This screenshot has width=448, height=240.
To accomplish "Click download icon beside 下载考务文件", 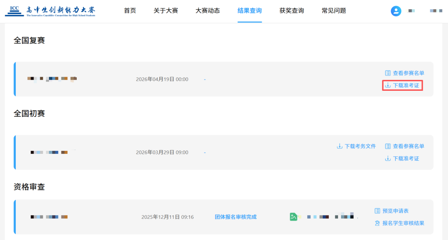I will click(339, 146).
